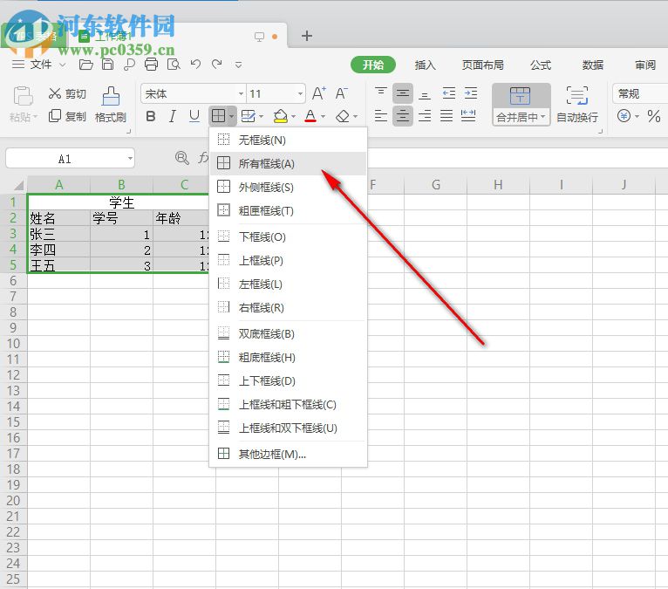The height and width of the screenshot is (589, 668).
Task: Switch to the 开始 Home tab
Action: point(372,65)
